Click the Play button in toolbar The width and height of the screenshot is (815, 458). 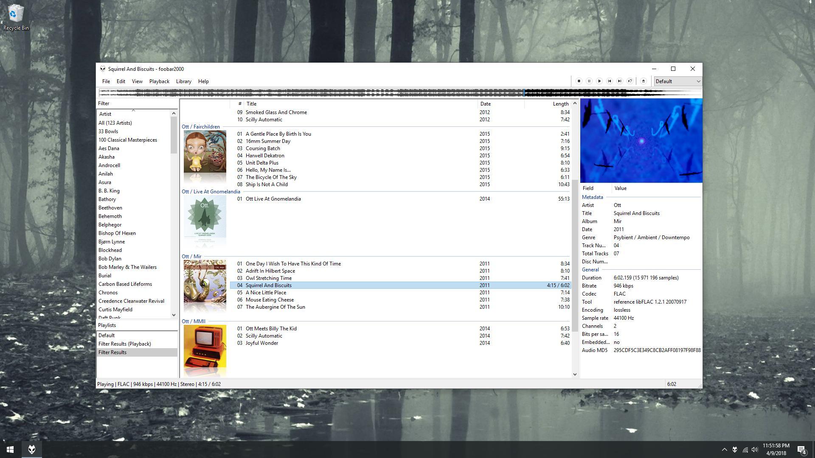(599, 81)
